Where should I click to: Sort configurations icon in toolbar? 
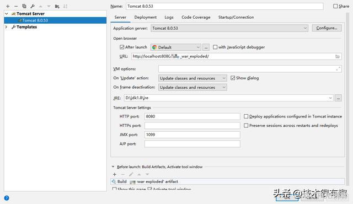[65, 6]
